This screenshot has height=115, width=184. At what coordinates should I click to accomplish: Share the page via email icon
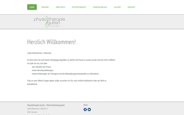[x=89, y=109]
